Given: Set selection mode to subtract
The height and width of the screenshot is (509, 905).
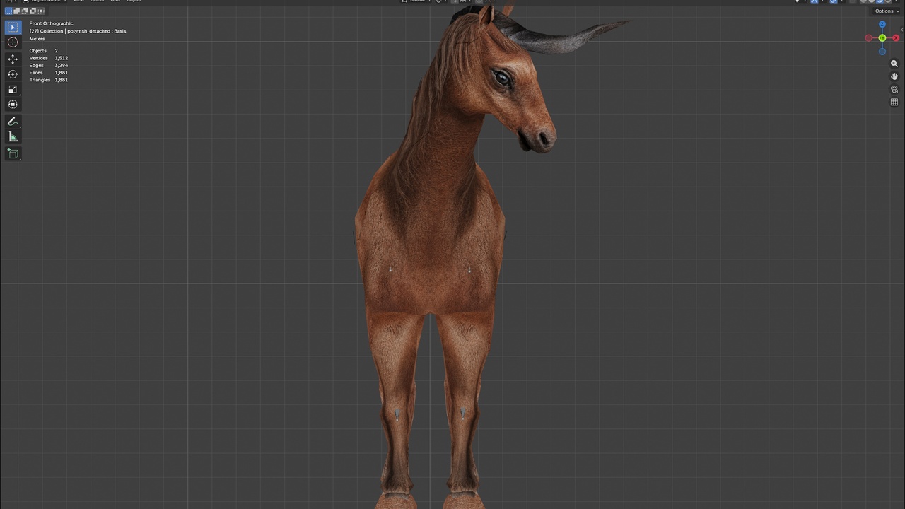Looking at the screenshot, I should (25, 11).
